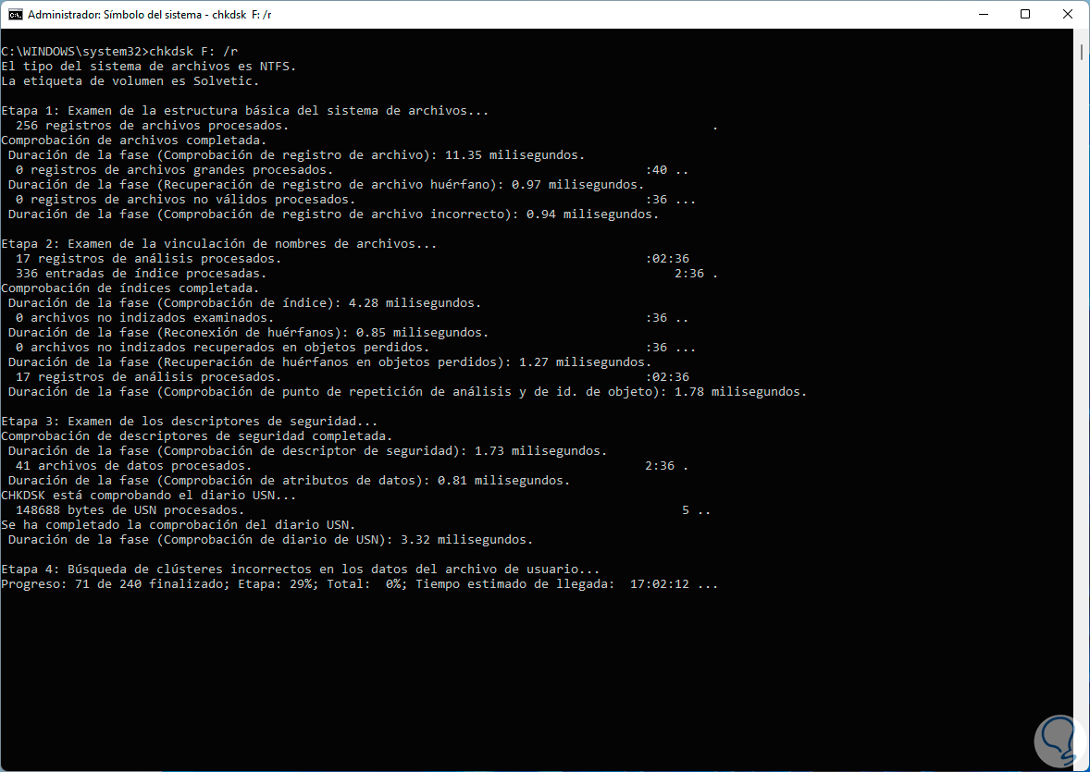Click line with 'archivo incorrecto): 0.94 milisegundos'
The image size is (1090, 772).
tap(333, 214)
